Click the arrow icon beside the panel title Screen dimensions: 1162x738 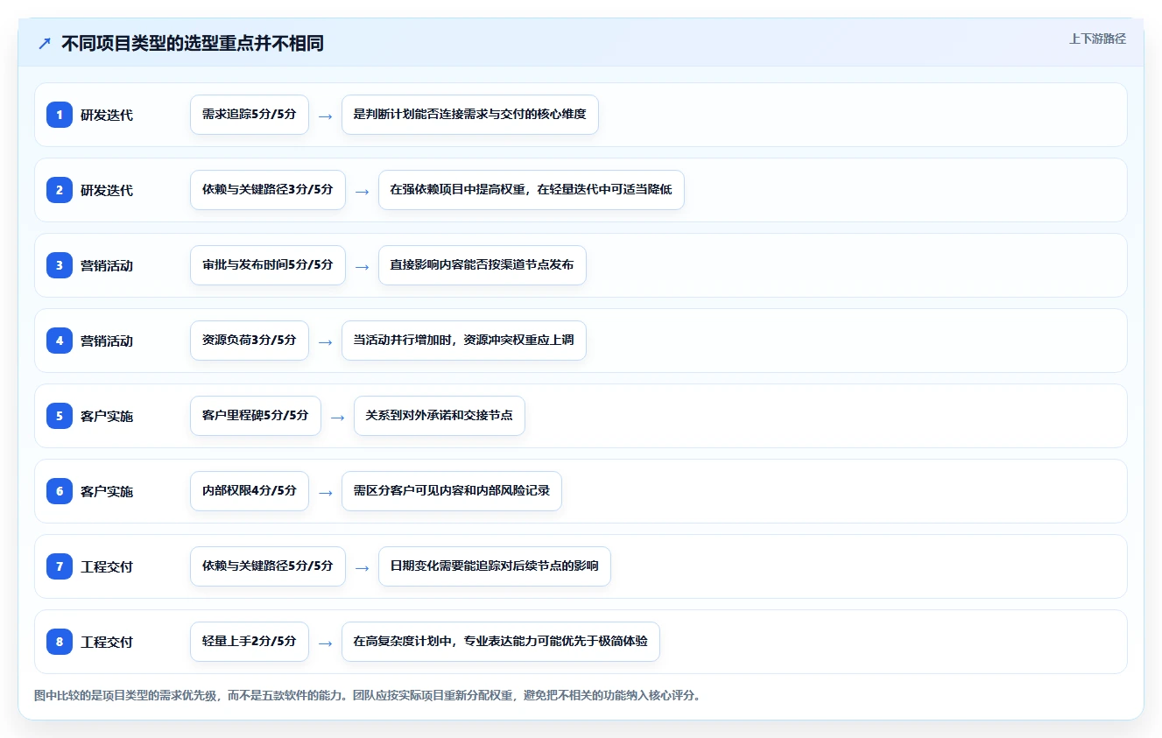pos(45,43)
